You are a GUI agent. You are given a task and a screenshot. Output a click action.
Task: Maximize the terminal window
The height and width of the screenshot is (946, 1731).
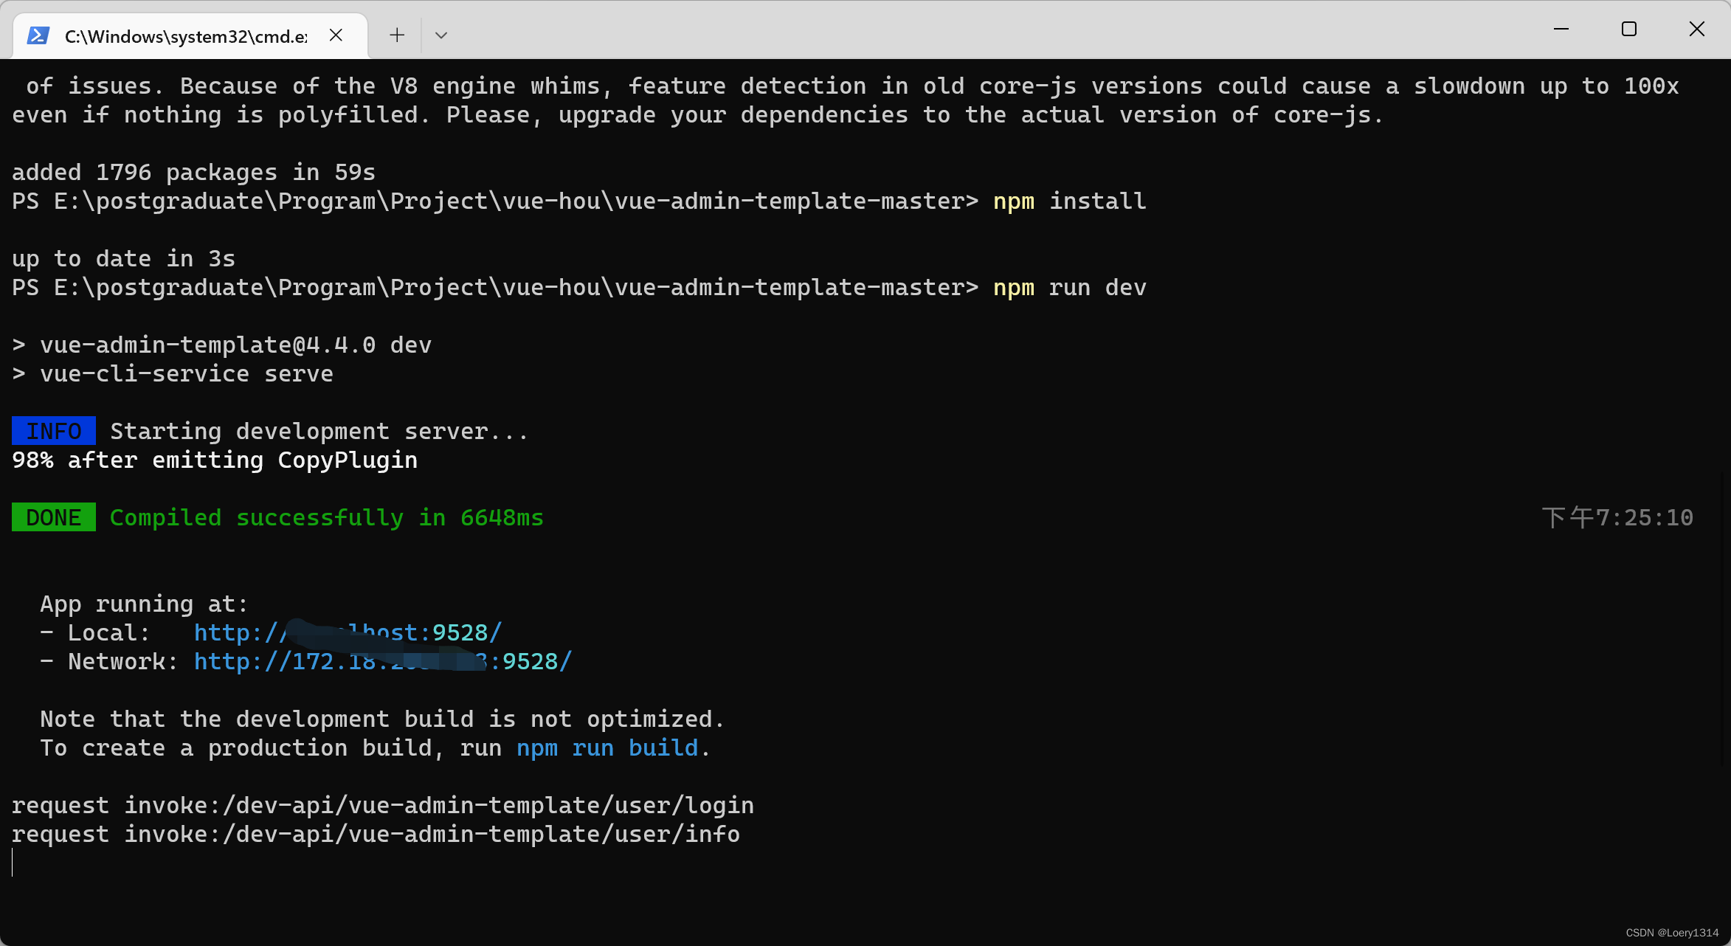click(x=1629, y=30)
